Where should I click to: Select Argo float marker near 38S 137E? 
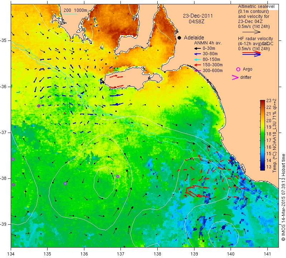click(x=118, y=176)
